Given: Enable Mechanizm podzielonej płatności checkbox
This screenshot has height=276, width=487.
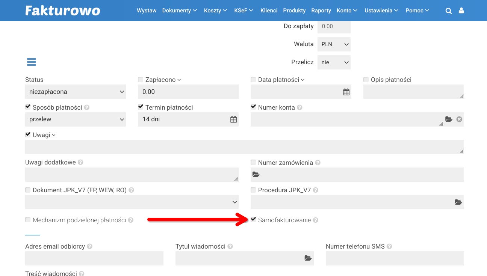Looking at the screenshot, I should [28, 220].
